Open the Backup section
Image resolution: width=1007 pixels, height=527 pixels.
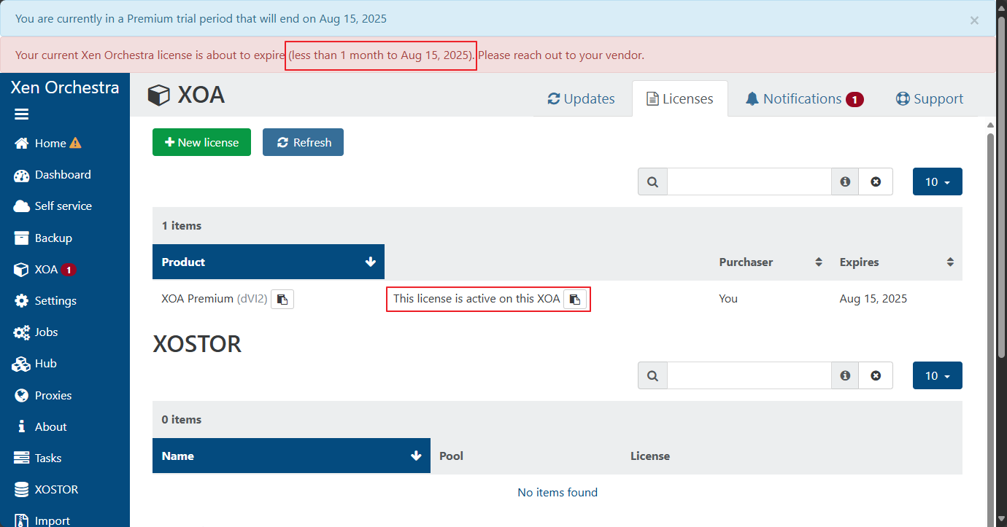coord(43,238)
